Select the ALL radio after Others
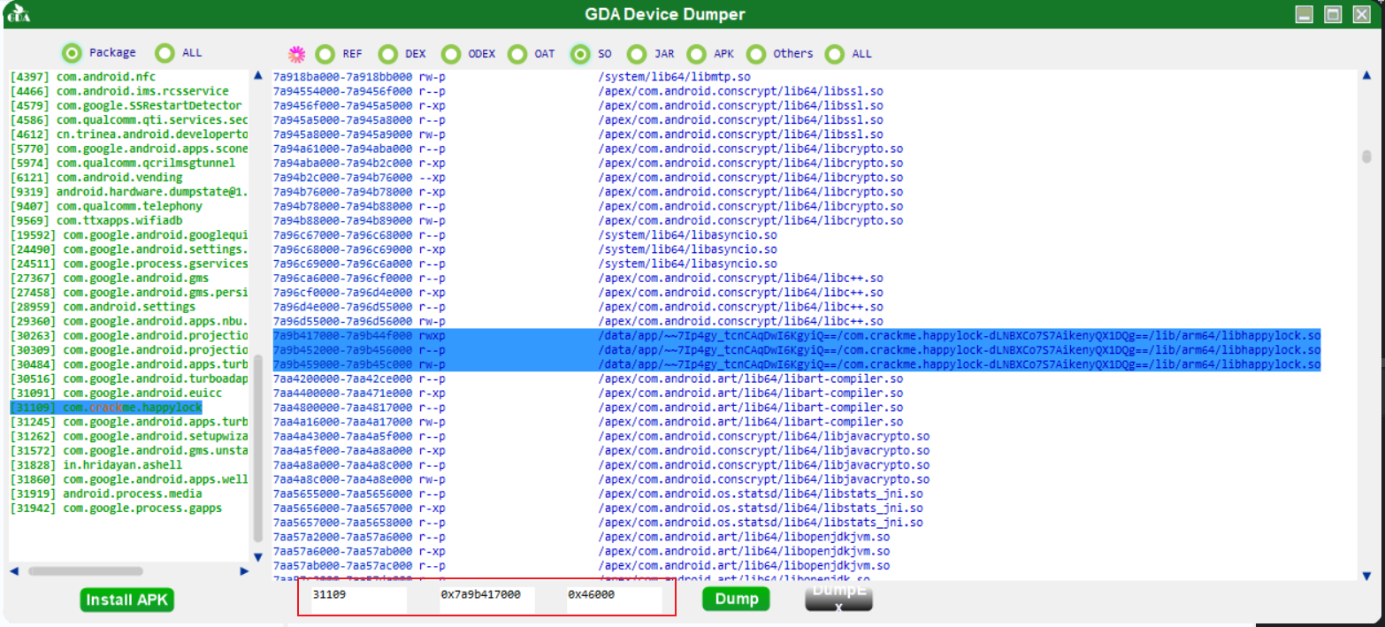1385x627 pixels. coord(834,54)
